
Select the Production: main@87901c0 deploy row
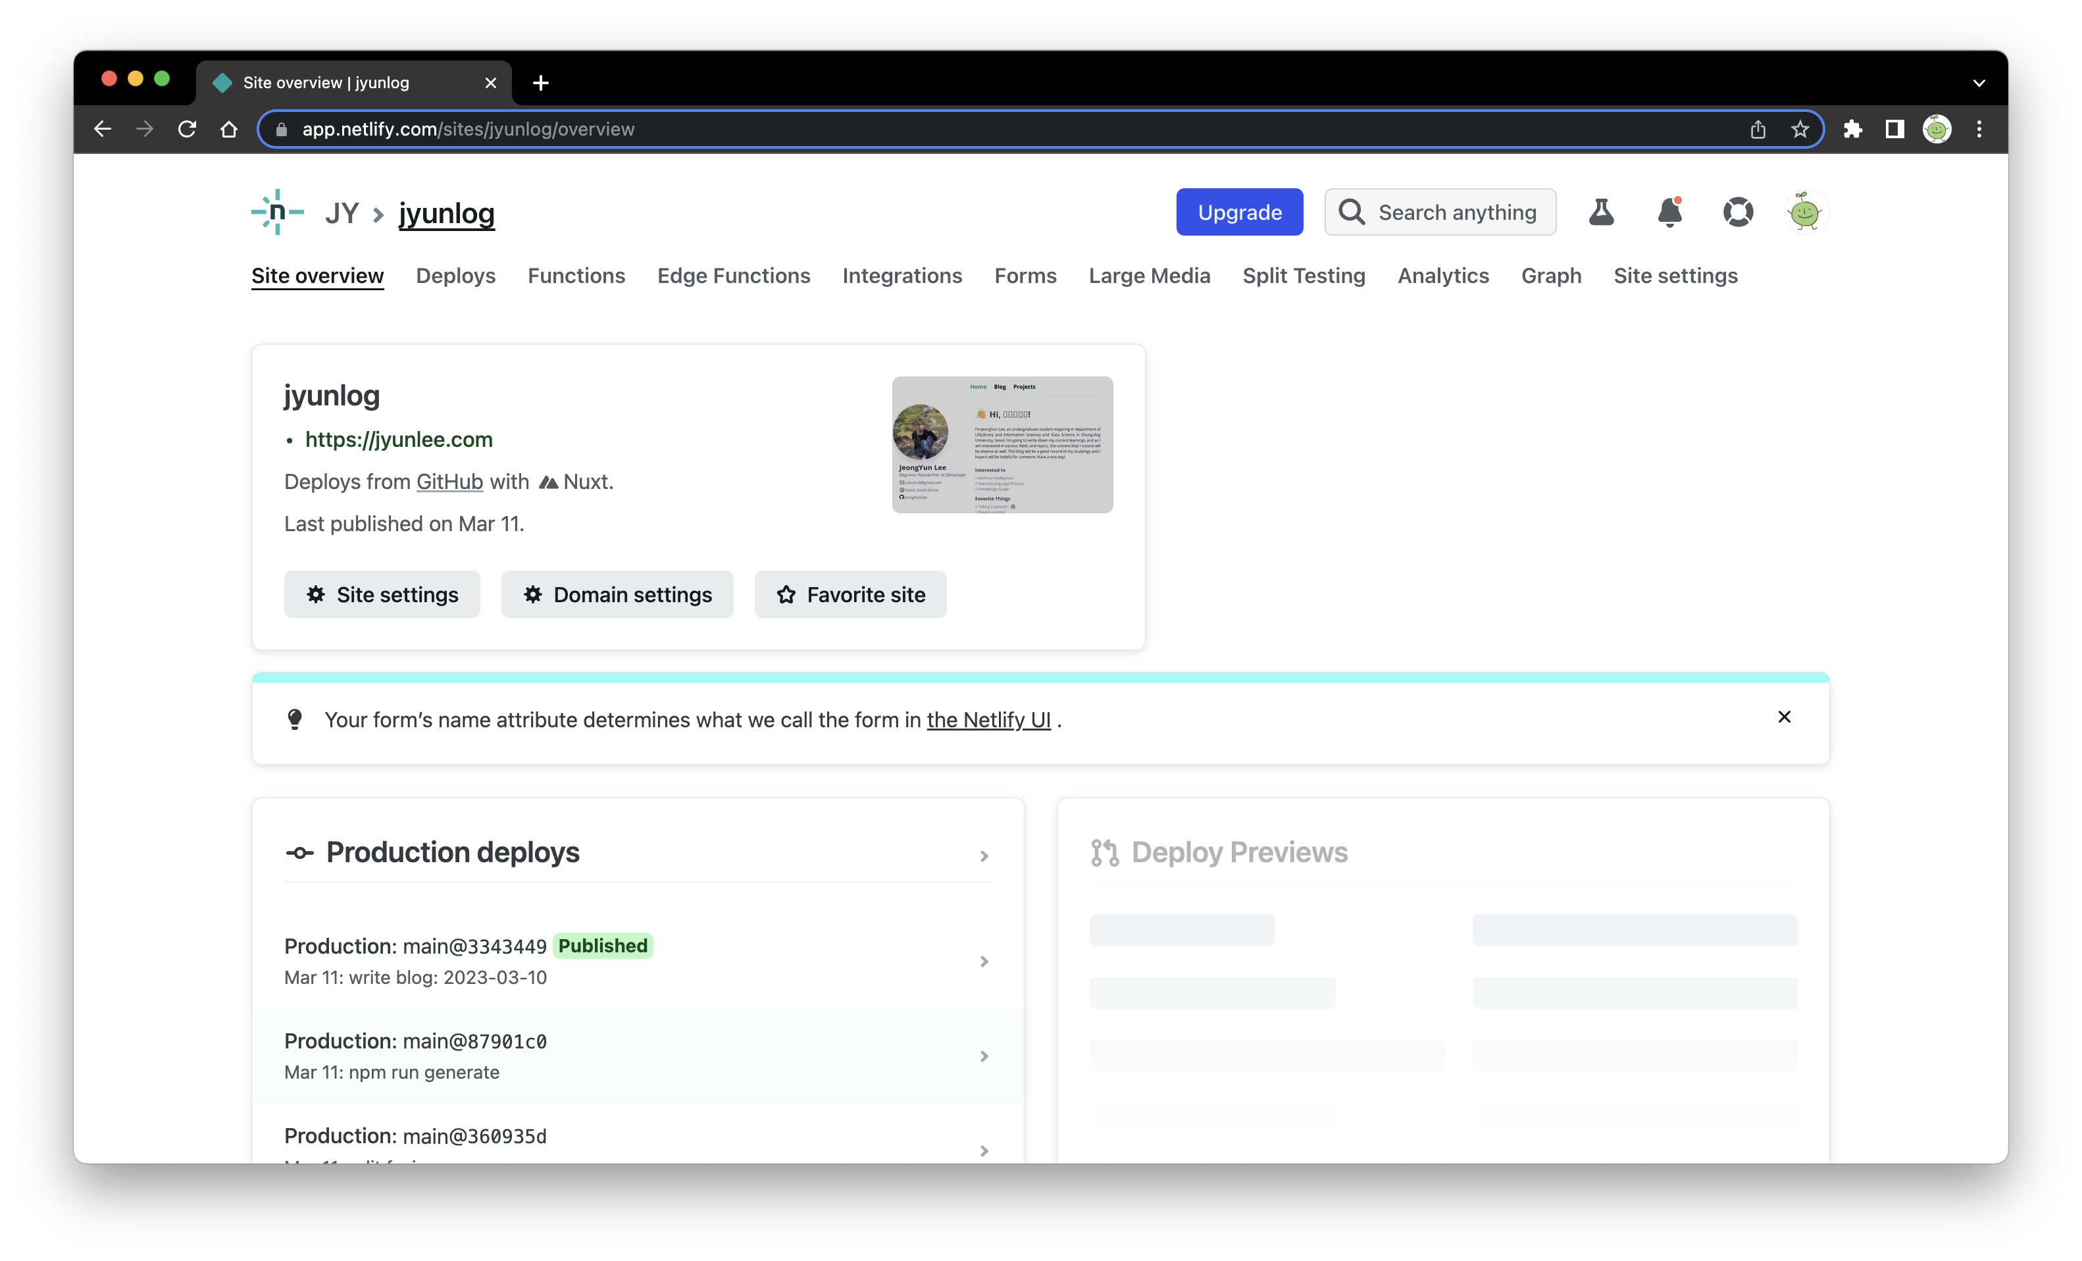point(638,1056)
